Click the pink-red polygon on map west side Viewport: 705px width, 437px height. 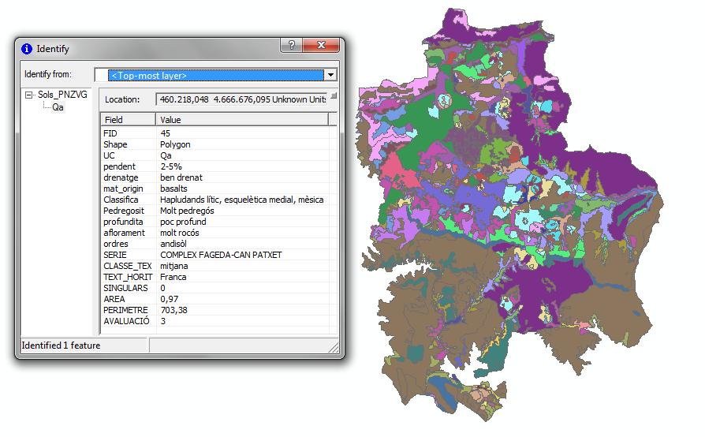pyautogui.click(x=398, y=173)
